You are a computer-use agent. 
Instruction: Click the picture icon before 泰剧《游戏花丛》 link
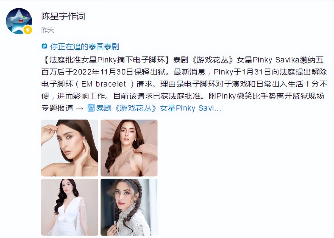coord(91,108)
